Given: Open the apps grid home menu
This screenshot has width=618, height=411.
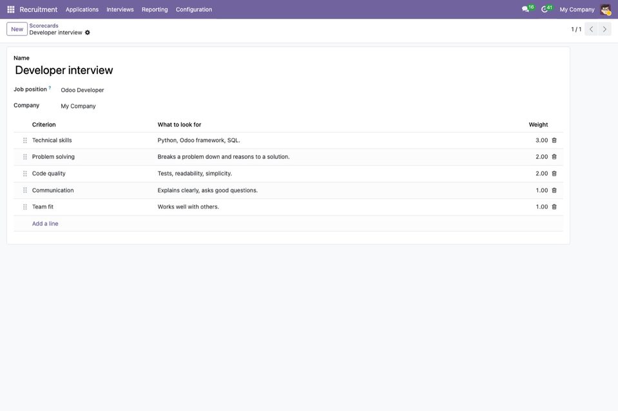Looking at the screenshot, I should pyautogui.click(x=11, y=9).
